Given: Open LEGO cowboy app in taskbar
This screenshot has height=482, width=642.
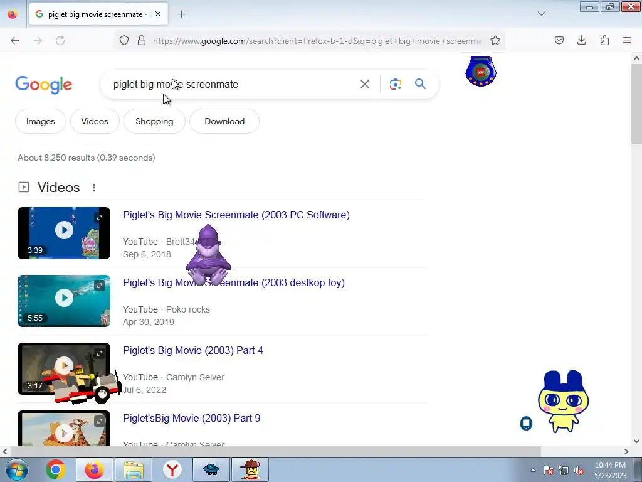Looking at the screenshot, I should tap(250, 469).
